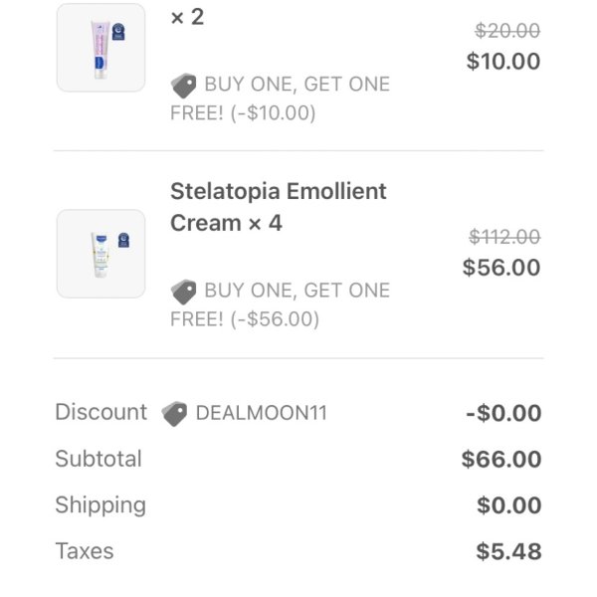Click the tag icon beside DEALMOON11
597x597 pixels.
(174, 414)
